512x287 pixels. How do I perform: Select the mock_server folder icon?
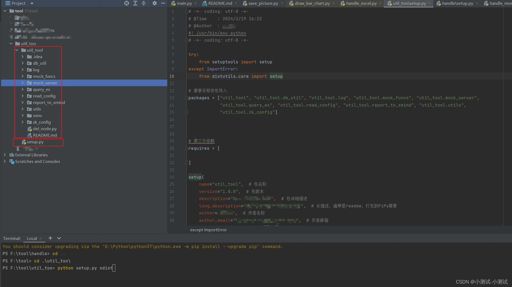point(29,83)
